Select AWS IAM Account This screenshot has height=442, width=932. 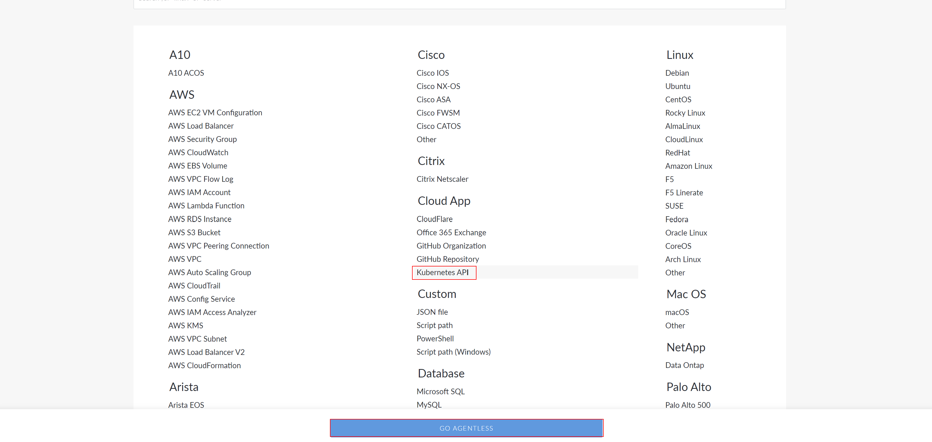(x=199, y=192)
